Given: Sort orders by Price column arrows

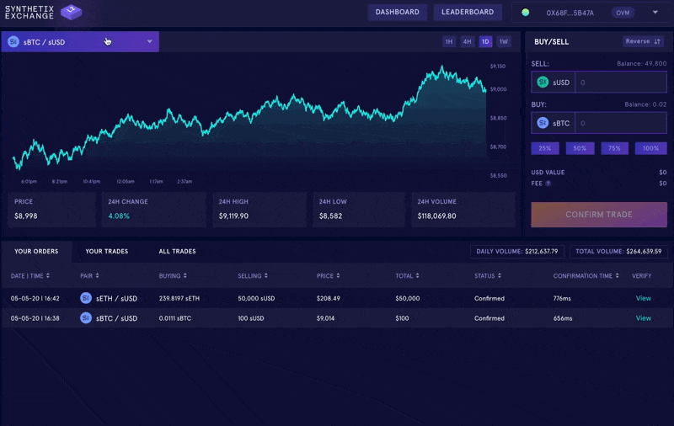Looking at the screenshot, I should [x=338, y=275].
